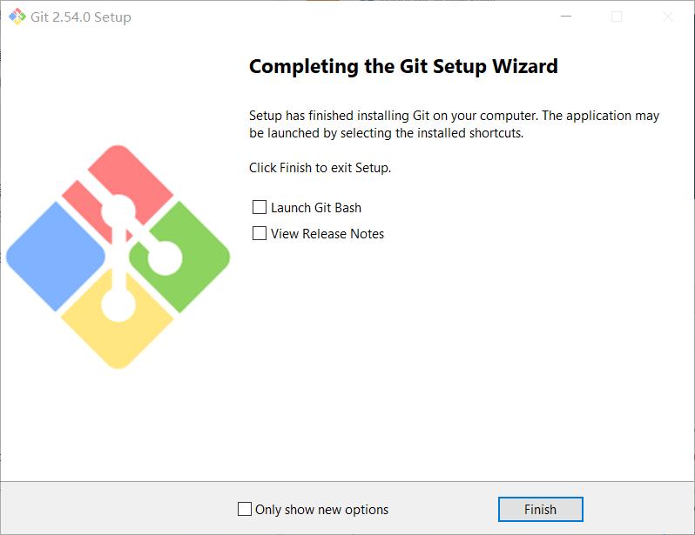The image size is (695, 535).
Task: Click the Click Finish to exit Setup text
Action: [320, 168]
